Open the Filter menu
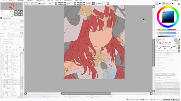The image size is (181, 101). point(50,1)
